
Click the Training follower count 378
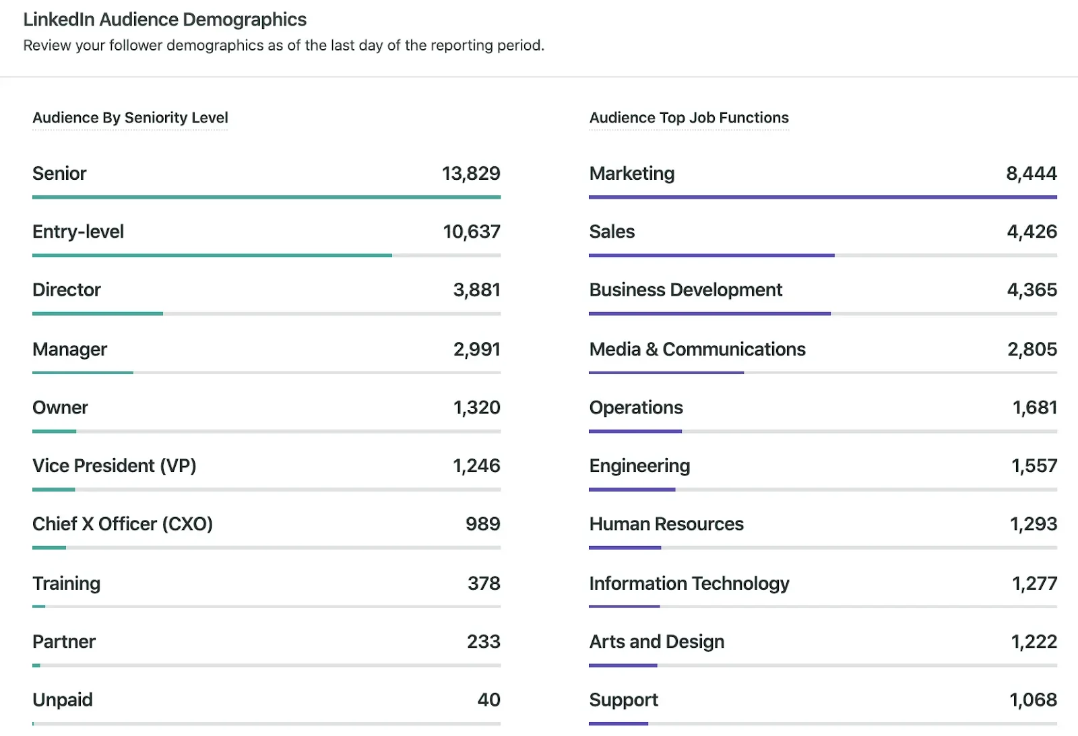click(x=482, y=583)
